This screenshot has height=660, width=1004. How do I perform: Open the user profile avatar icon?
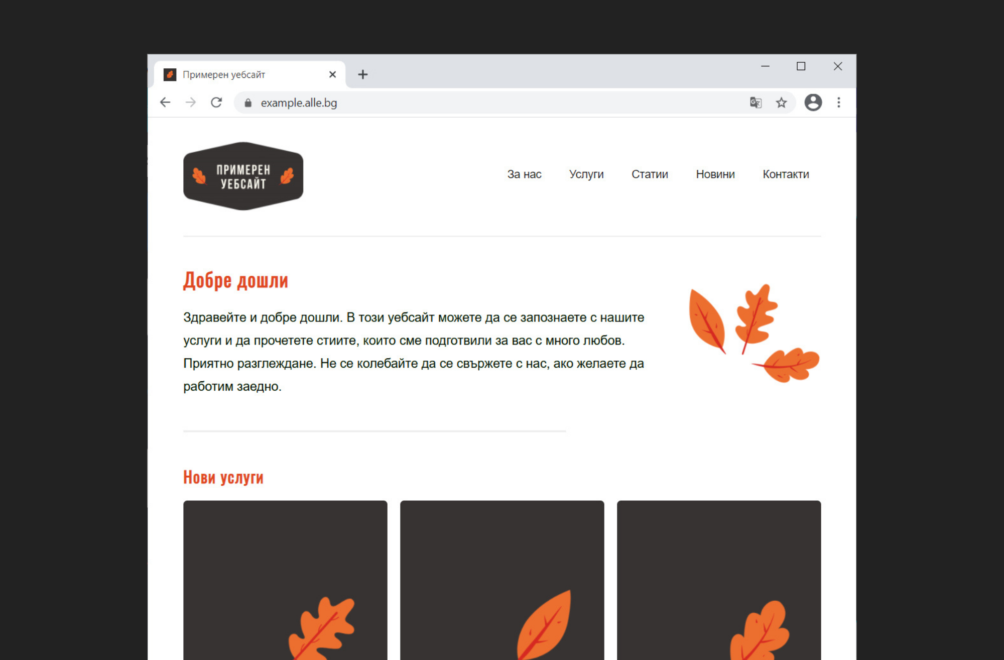pyautogui.click(x=813, y=102)
